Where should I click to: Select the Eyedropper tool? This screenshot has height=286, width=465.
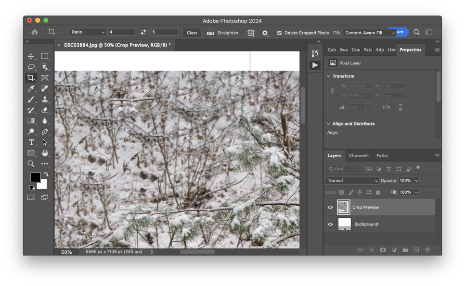coord(31,88)
